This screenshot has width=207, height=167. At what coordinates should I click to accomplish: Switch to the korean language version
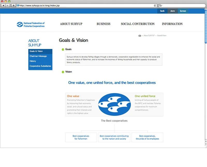(183, 11)
